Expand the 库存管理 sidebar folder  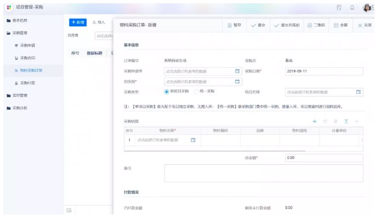click(20, 96)
